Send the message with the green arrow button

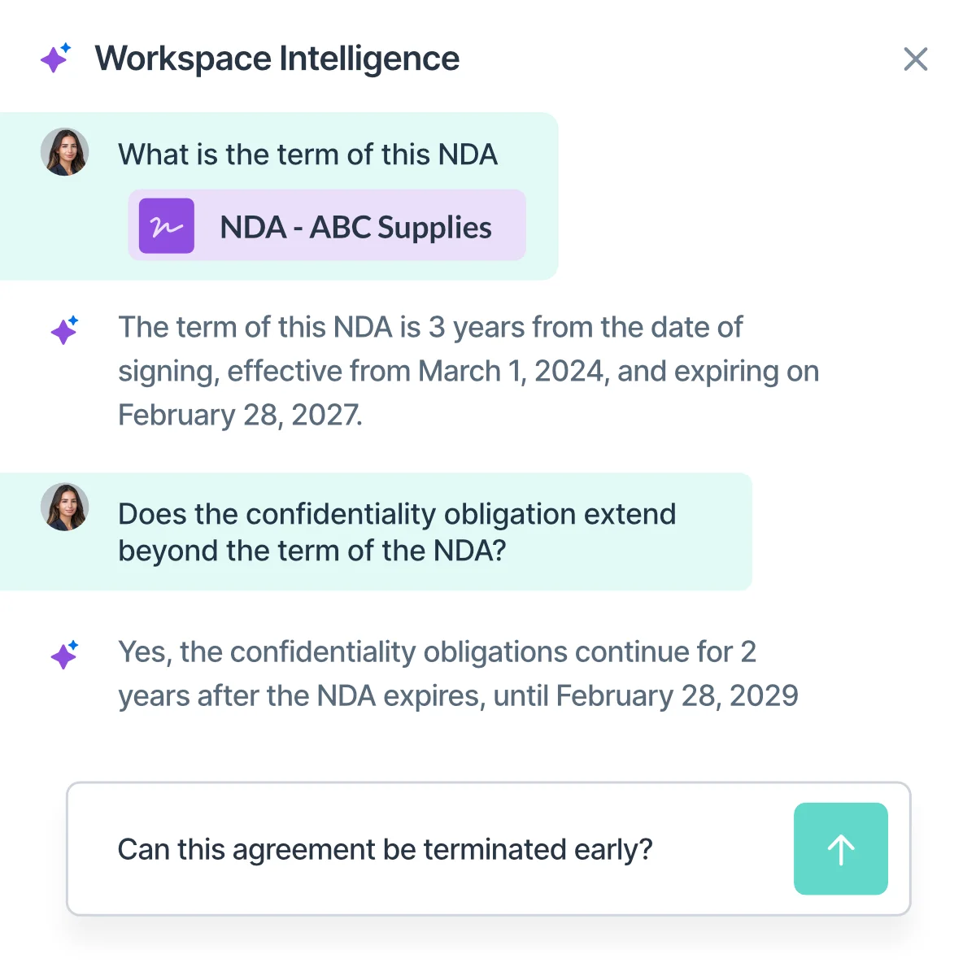840,849
